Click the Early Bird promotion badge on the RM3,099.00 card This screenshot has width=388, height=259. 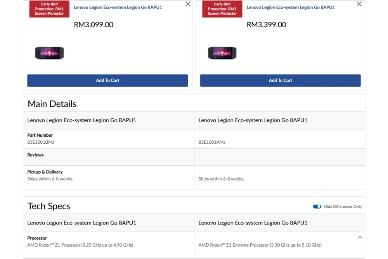49,9
